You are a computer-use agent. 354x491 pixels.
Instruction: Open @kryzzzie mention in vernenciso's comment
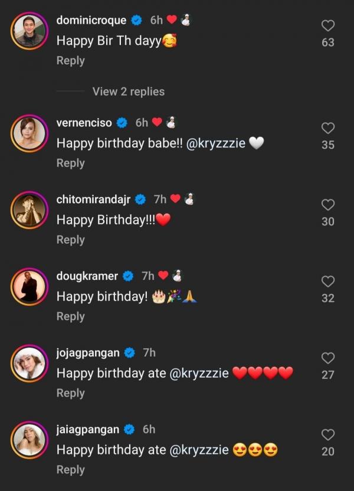coord(215,143)
